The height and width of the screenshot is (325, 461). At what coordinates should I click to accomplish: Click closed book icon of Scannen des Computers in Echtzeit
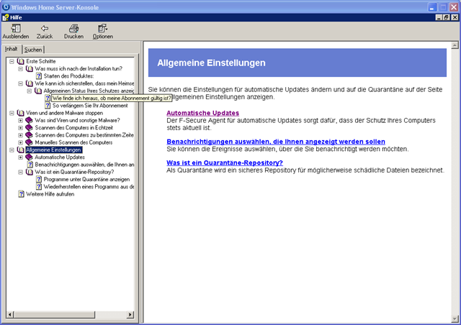coord(29,128)
